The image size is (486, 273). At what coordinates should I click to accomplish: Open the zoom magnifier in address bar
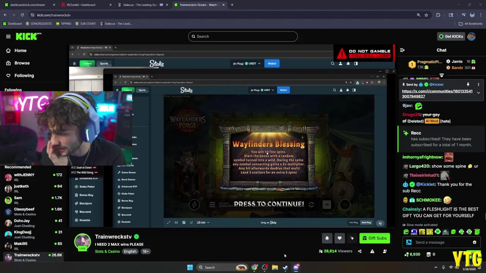pyautogui.click(x=418, y=15)
